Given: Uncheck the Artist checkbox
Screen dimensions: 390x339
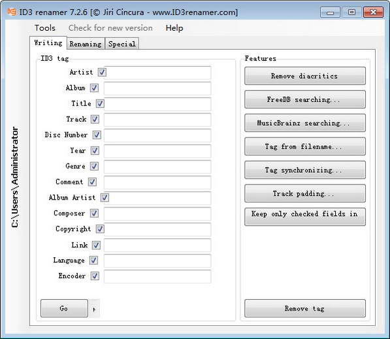Looking at the screenshot, I should point(102,72).
